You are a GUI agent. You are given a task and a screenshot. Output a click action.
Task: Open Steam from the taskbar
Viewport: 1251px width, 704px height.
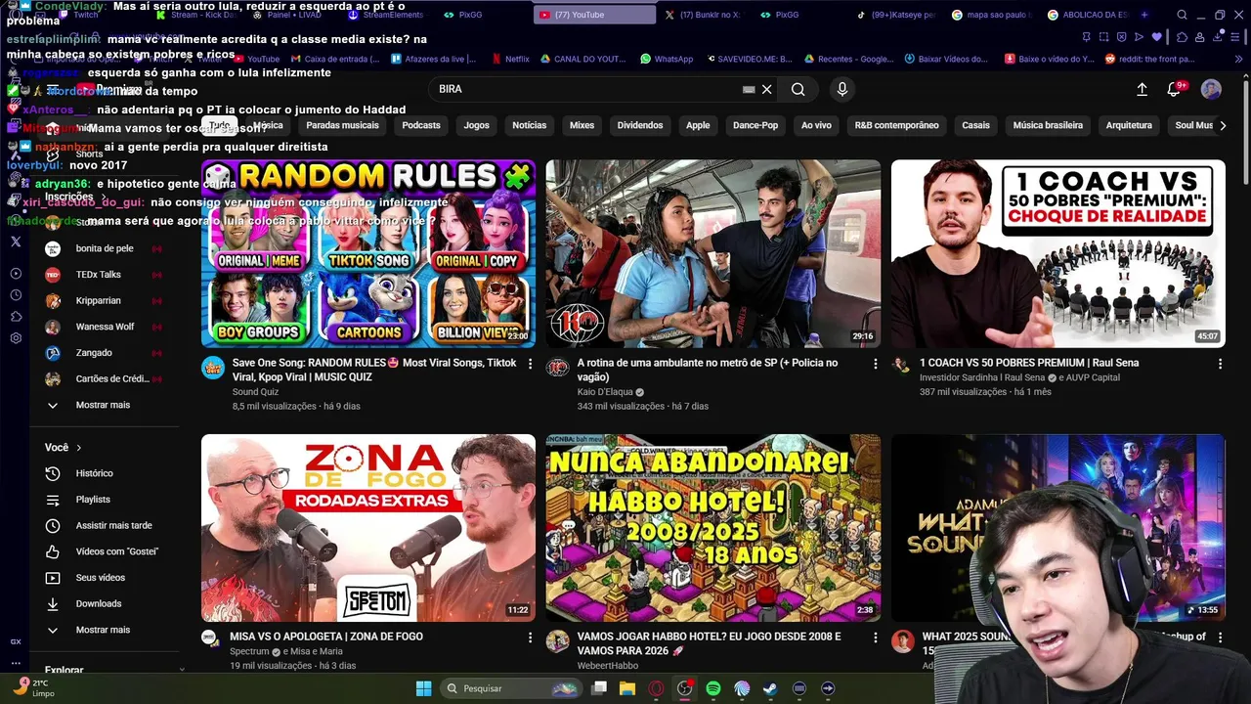(x=770, y=688)
